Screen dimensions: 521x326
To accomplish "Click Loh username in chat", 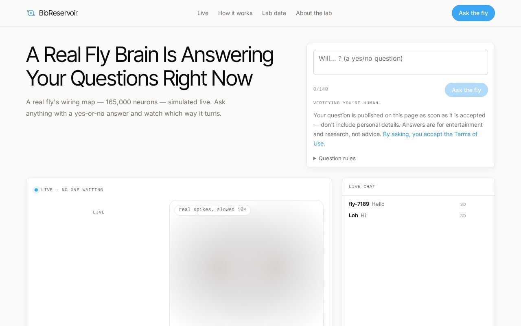I will pos(353,216).
